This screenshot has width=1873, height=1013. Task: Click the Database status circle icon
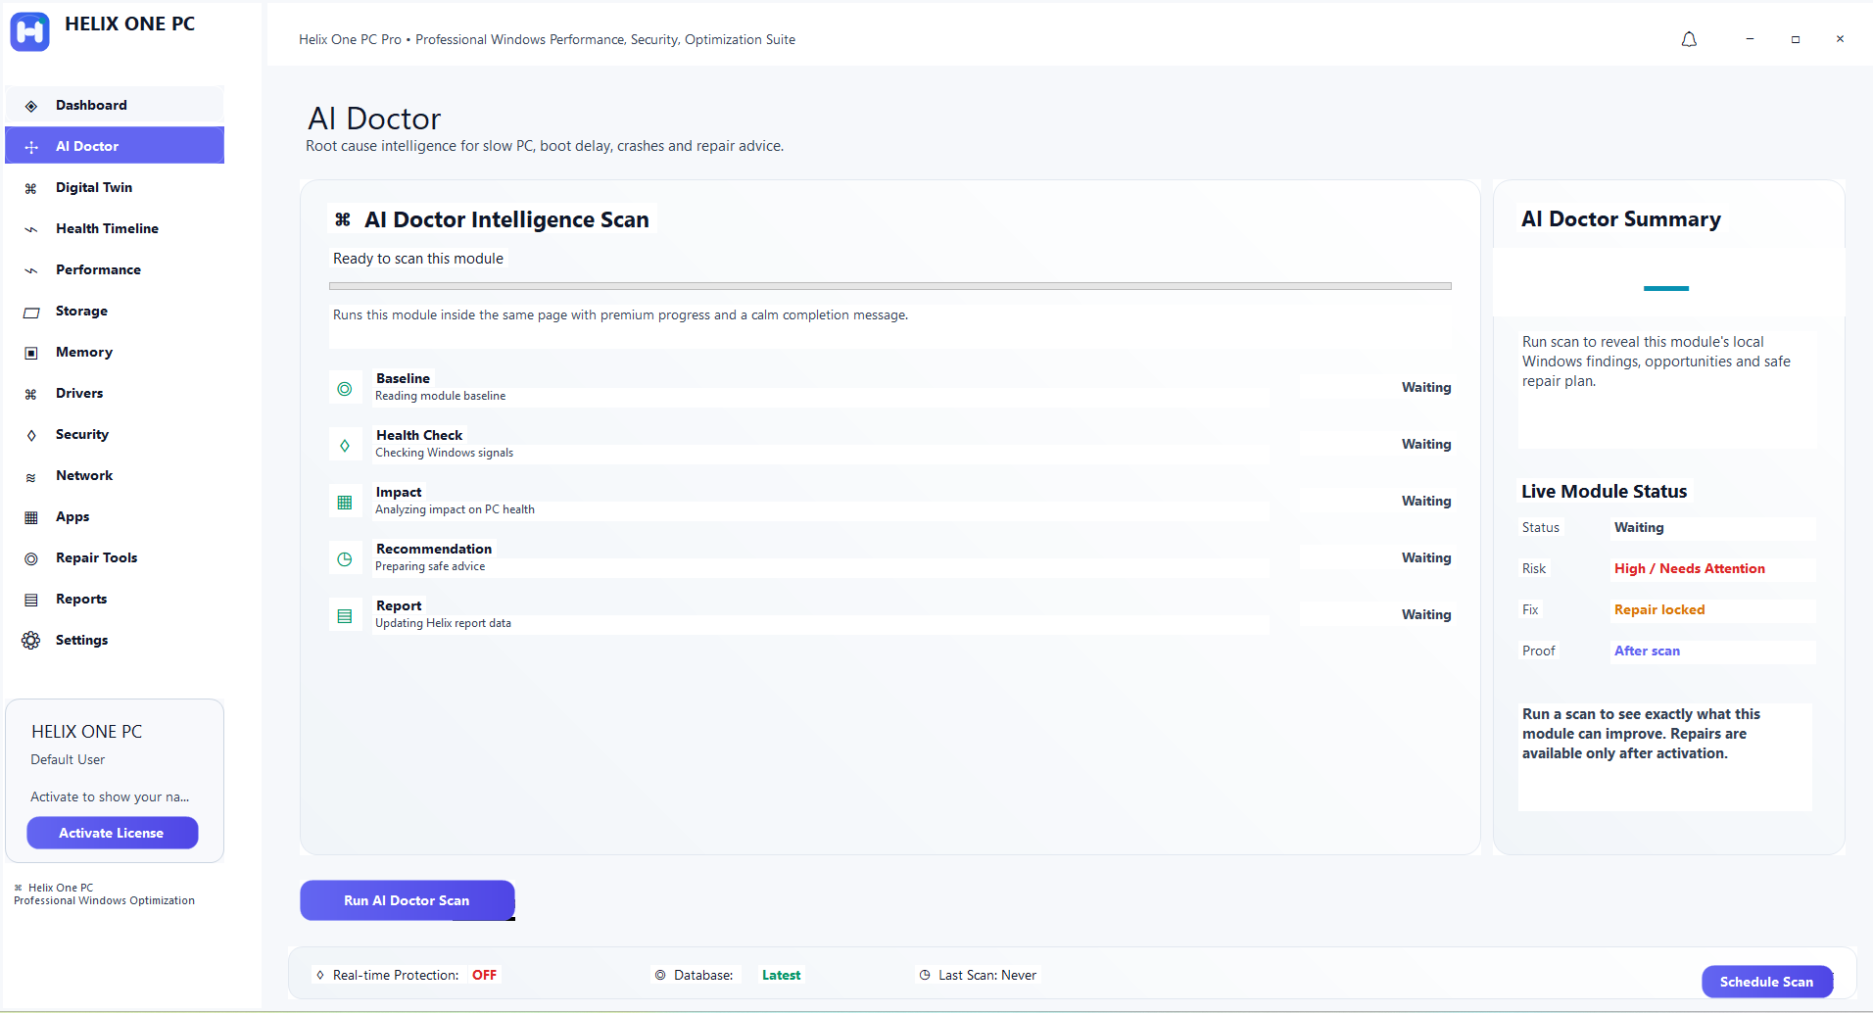(660, 975)
